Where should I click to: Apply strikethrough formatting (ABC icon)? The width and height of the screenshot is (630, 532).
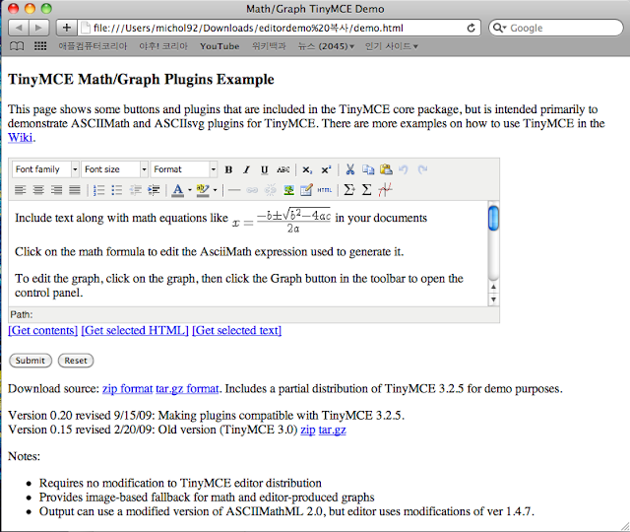(283, 169)
